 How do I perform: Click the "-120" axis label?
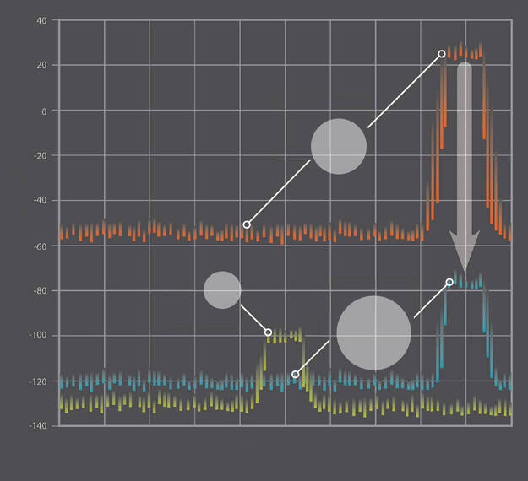click(x=38, y=381)
